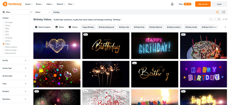Open the neon Happy Birthday! video
This screenshot has height=105, width=231.
click(155, 46)
